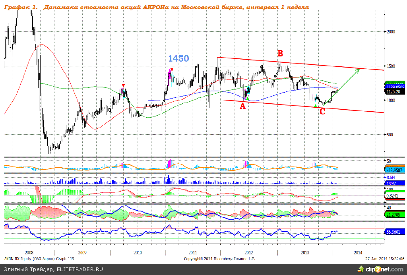
Task: Click the green 21.2705 indicator value tag
Action: click(395, 215)
